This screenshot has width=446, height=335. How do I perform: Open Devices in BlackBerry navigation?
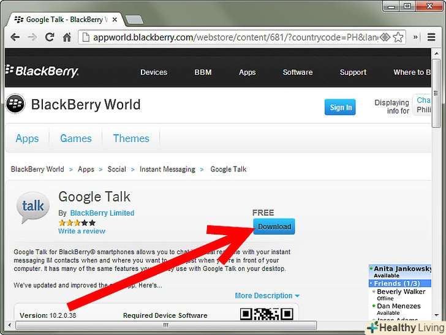click(154, 72)
